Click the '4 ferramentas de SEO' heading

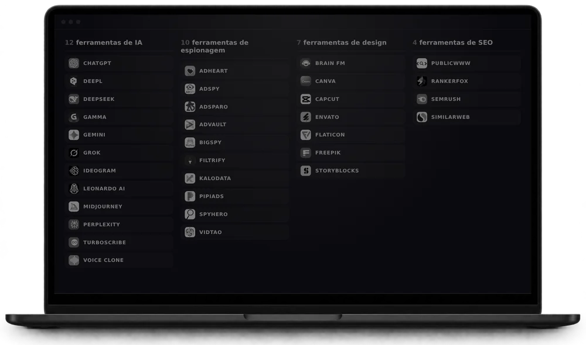click(452, 42)
